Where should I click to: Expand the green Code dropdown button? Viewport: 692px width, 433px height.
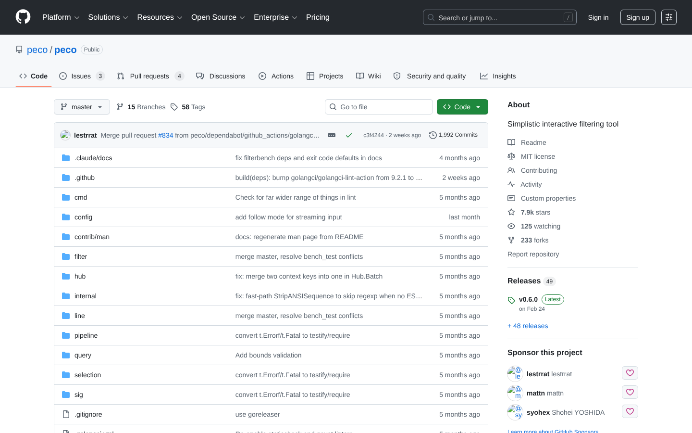tap(462, 107)
